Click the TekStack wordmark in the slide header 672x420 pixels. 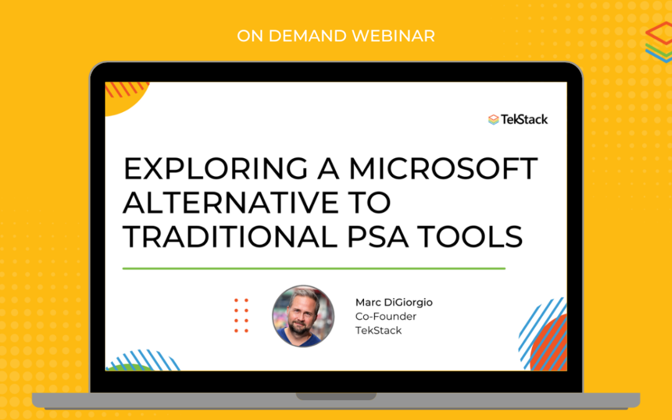pos(525,119)
